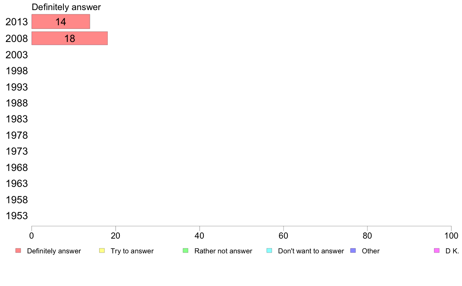Click the Rather not answer legend text
The height and width of the screenshot is (286, 462).
(x=223, y=251)
